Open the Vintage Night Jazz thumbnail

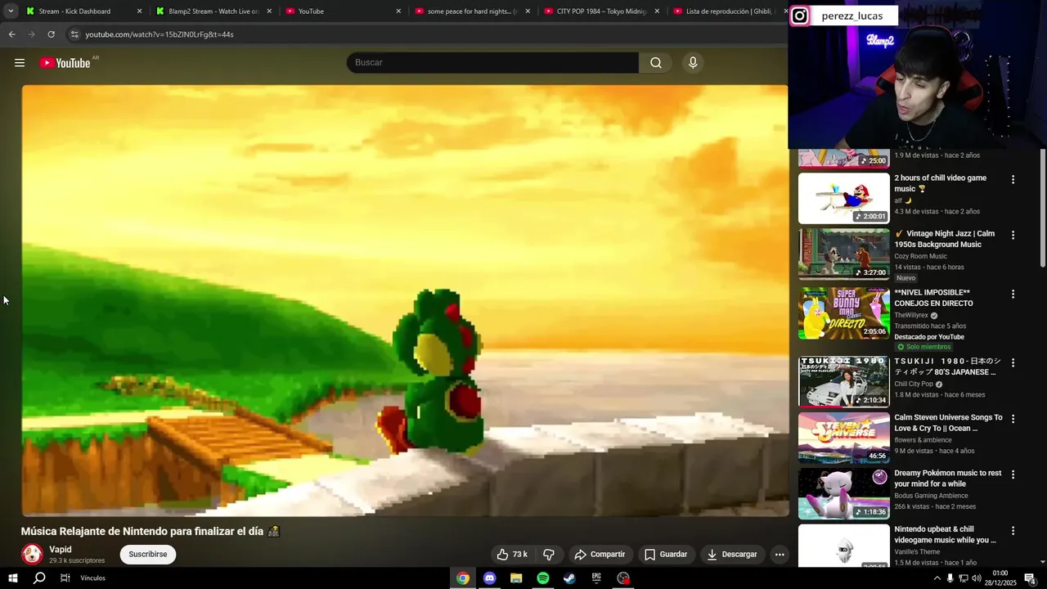(x=843, y=254)
